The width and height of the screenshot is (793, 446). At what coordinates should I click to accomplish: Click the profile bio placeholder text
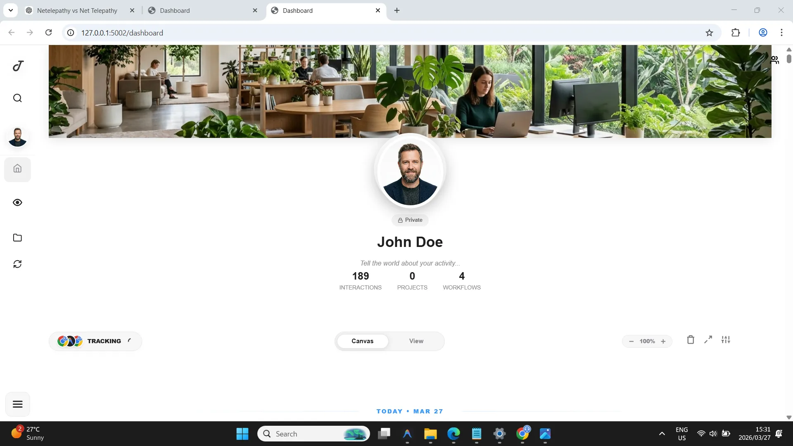point(410,263)
